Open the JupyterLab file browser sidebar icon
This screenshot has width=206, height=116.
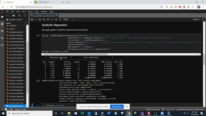(2, 17)
